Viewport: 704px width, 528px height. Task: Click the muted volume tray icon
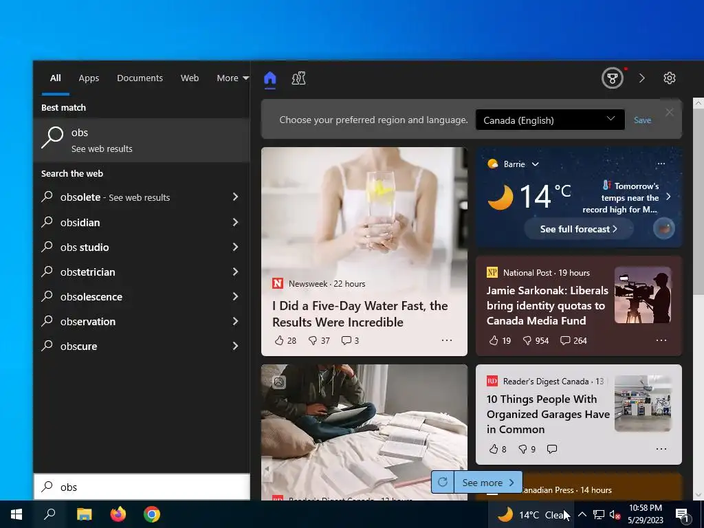point(615,514)
